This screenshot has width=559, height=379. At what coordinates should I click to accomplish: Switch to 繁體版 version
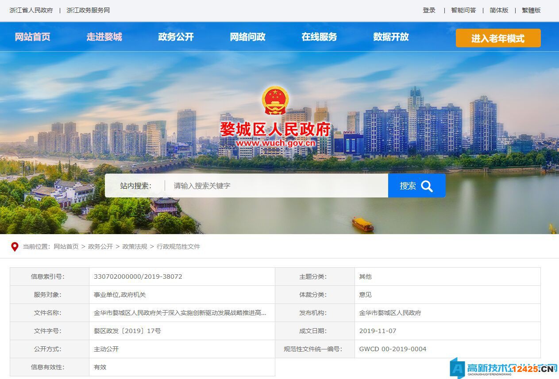pos(531,10)
